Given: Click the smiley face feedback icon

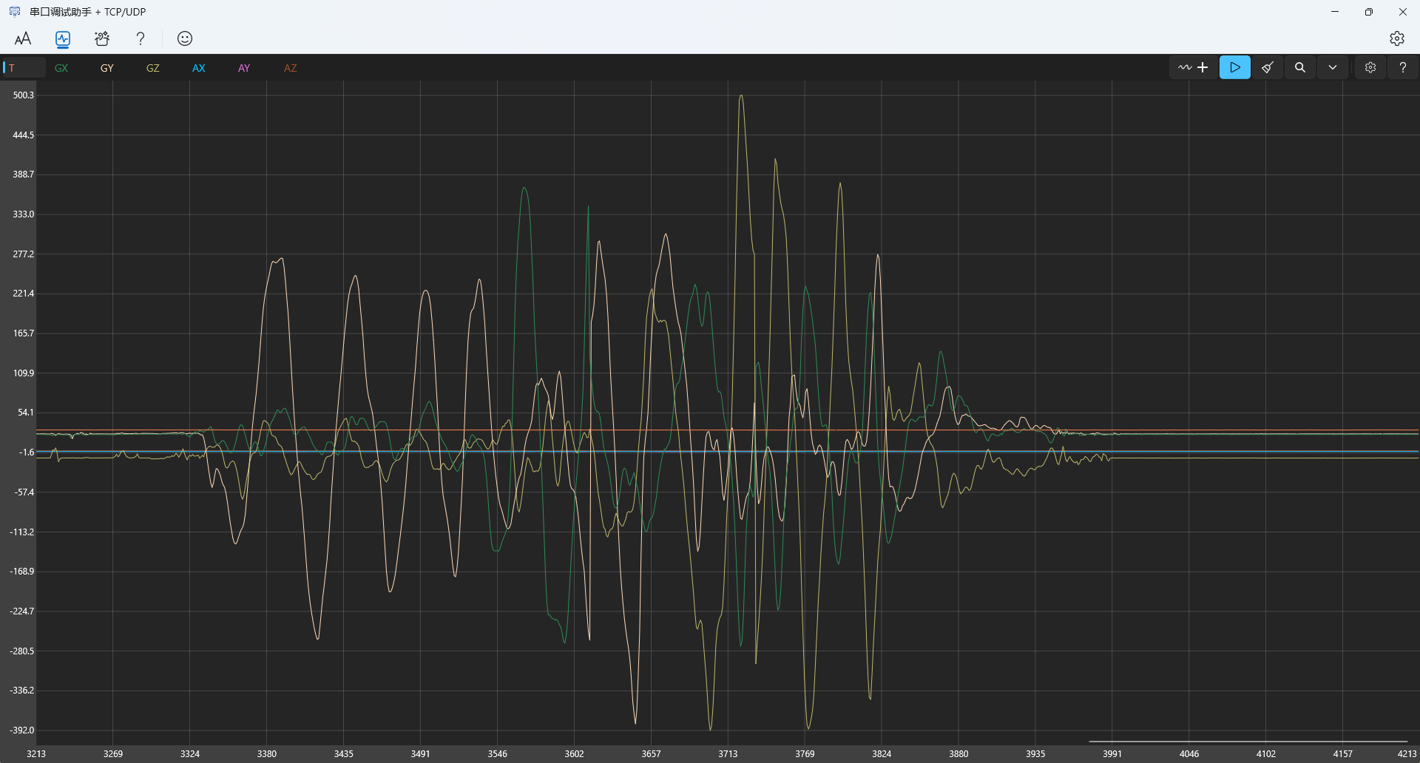Looking at the screenshot, I should (185, 38).
